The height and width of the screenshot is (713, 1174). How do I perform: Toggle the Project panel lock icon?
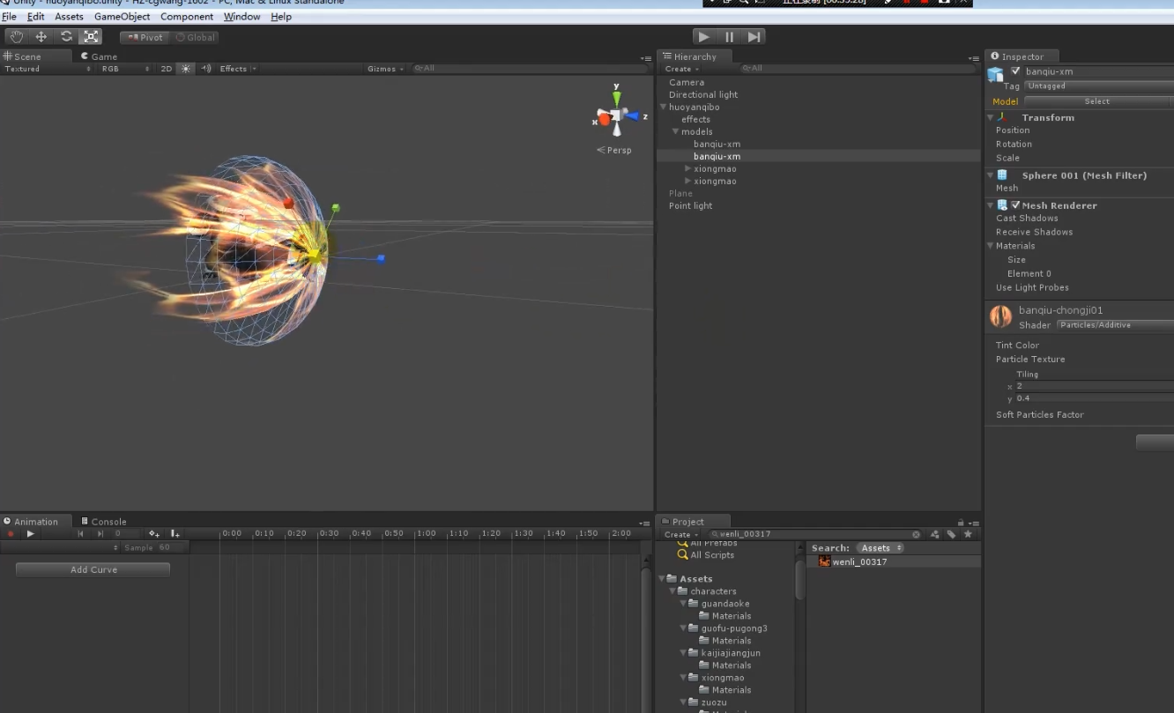pos(961,522)
